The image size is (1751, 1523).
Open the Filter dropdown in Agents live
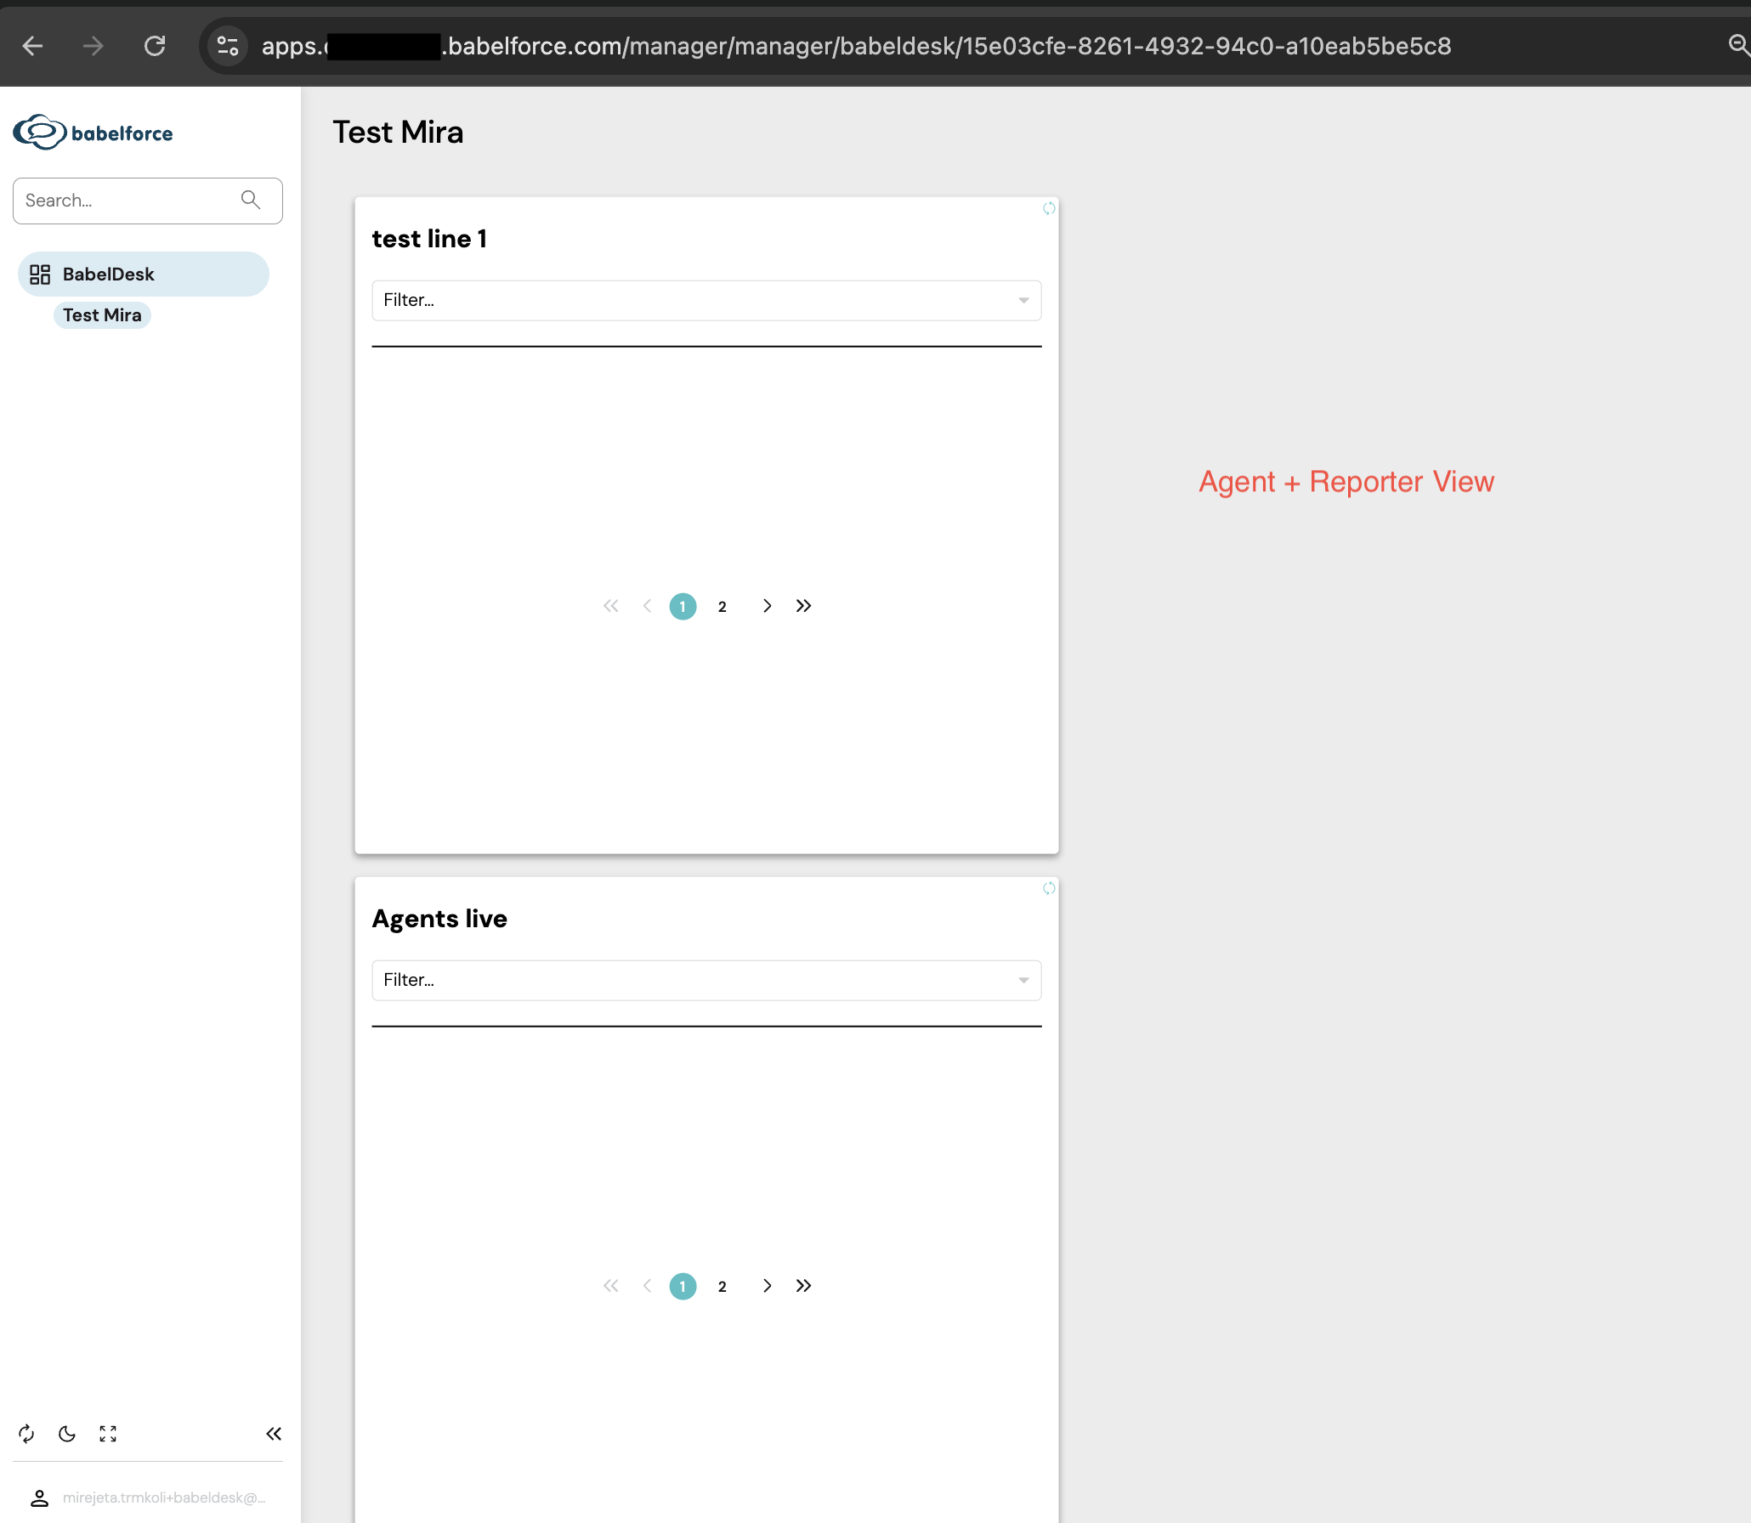[705, 980]
